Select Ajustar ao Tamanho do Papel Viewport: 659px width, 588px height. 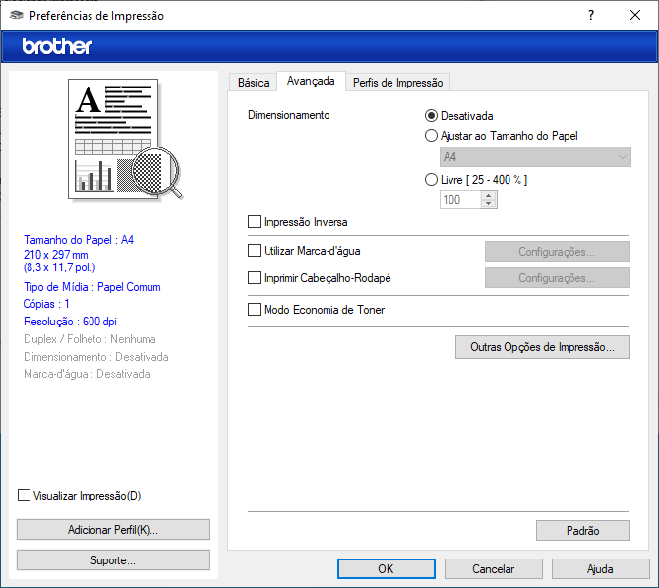[431, 136]
